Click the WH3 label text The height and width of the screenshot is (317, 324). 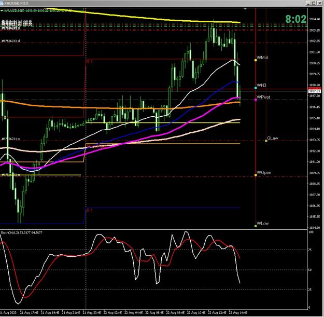click(261, 85)
